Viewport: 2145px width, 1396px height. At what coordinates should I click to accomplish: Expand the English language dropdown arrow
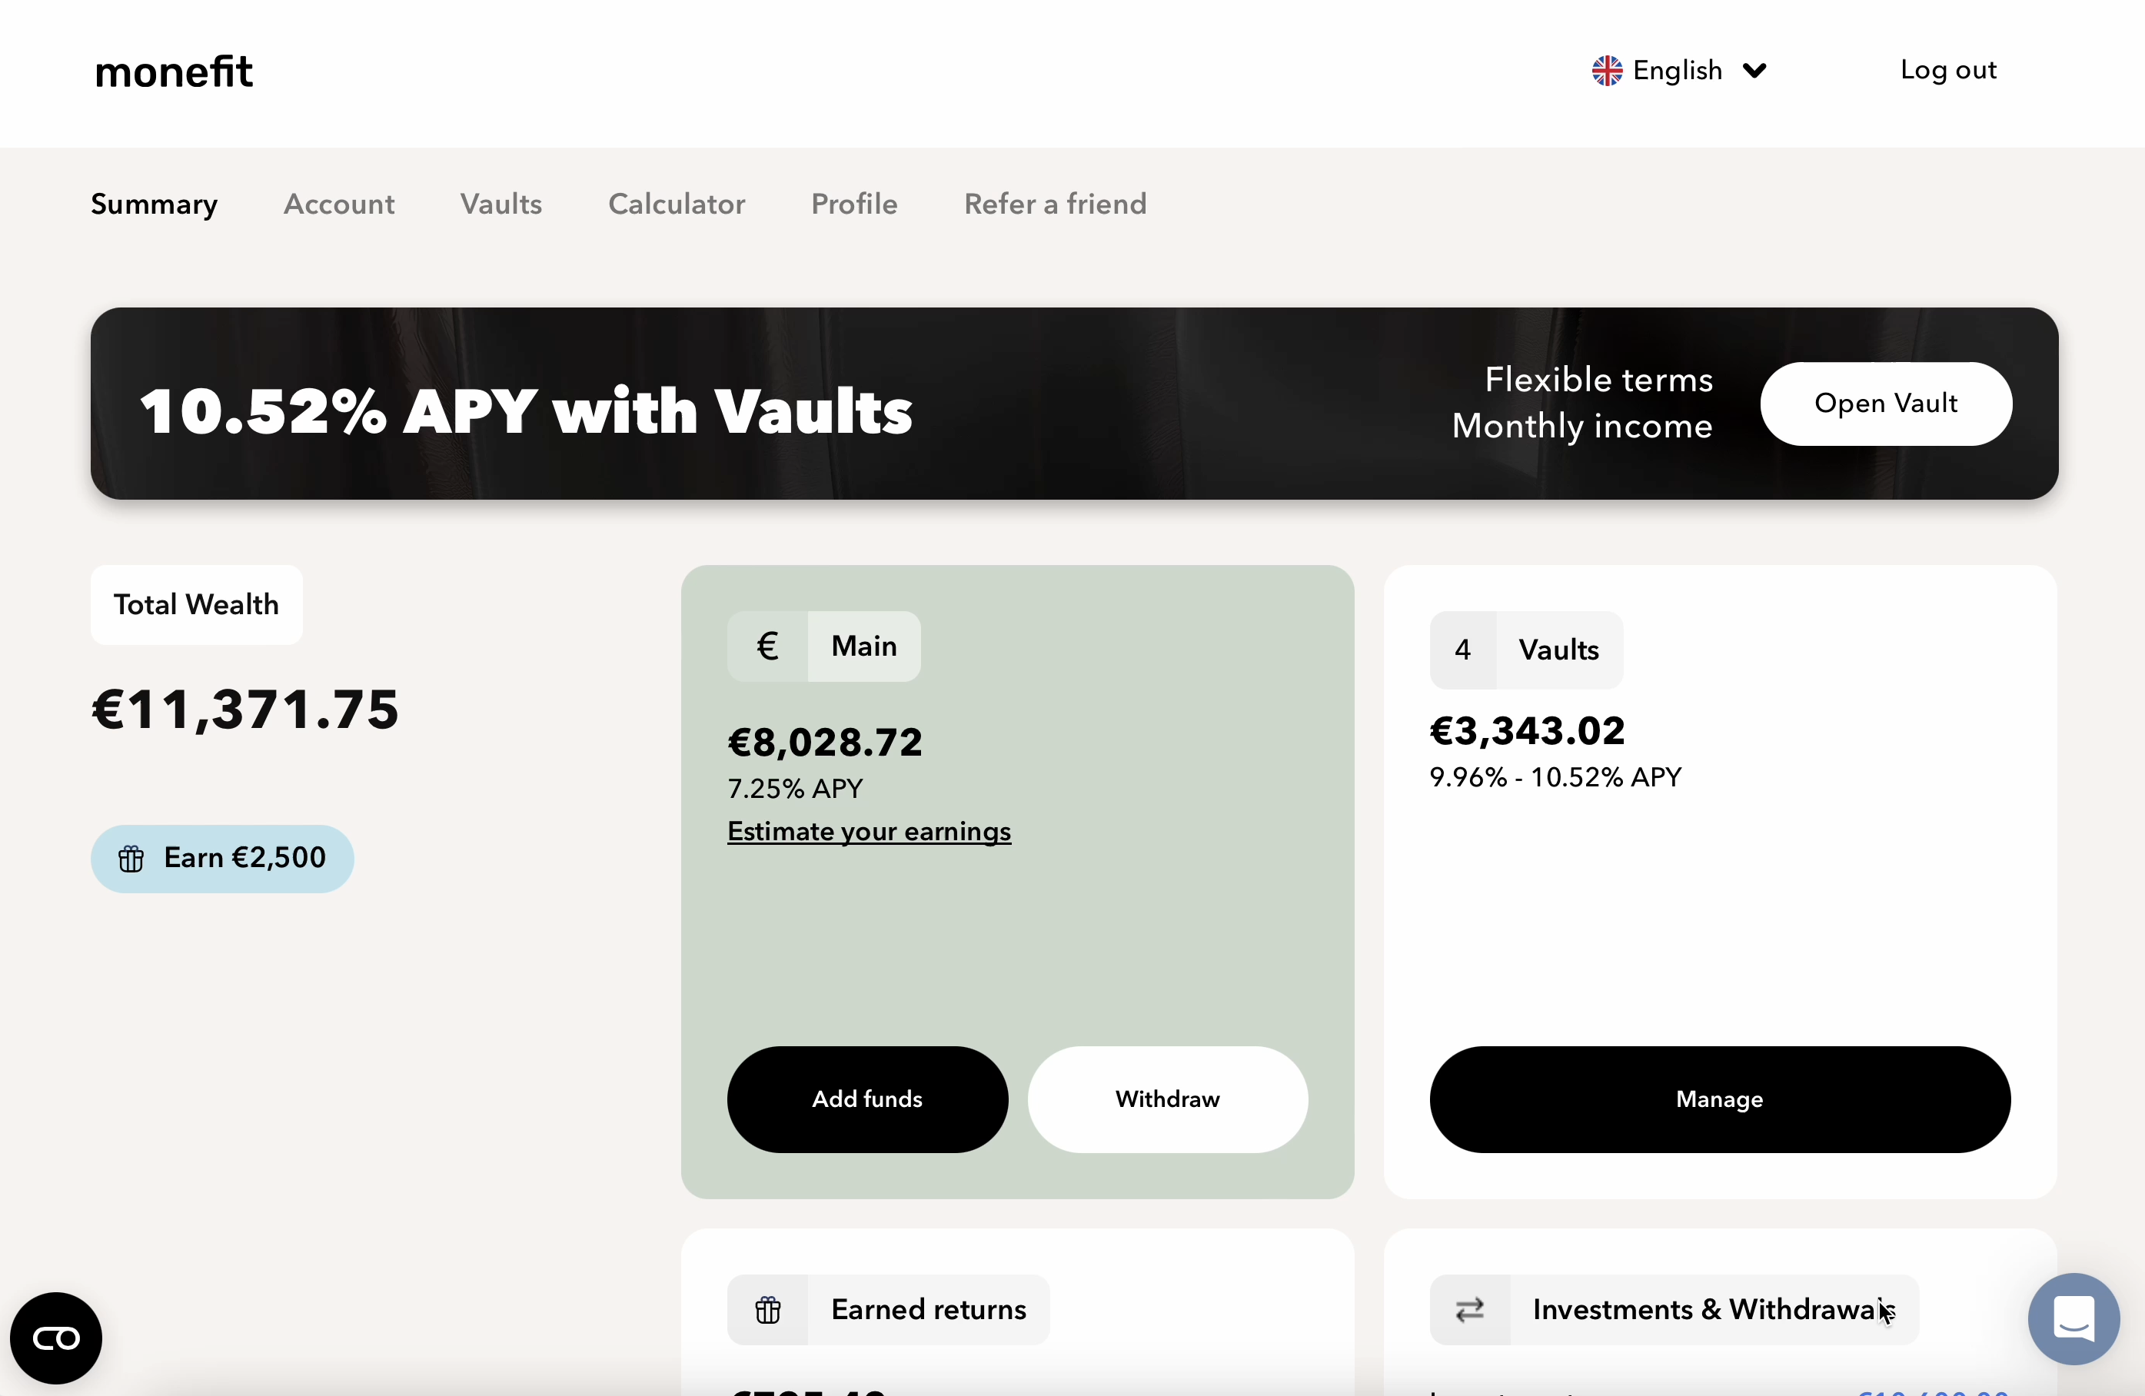1754,70
